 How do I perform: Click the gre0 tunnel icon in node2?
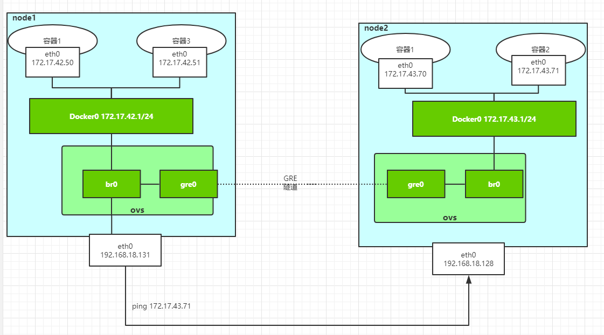tap(416, 184)
